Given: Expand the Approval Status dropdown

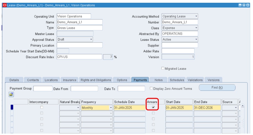Looking at the screenshot, I should click(x=91, y=40).
